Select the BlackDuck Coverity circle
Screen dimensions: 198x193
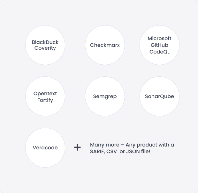pos(45,45)
